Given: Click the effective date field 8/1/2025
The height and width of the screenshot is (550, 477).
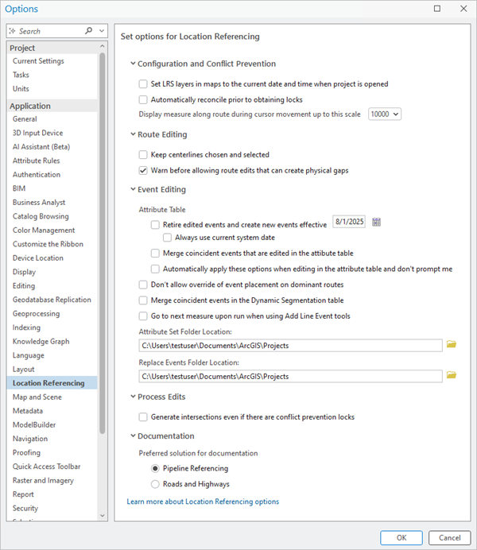Looking at the screenshot, I should (349, 222).
